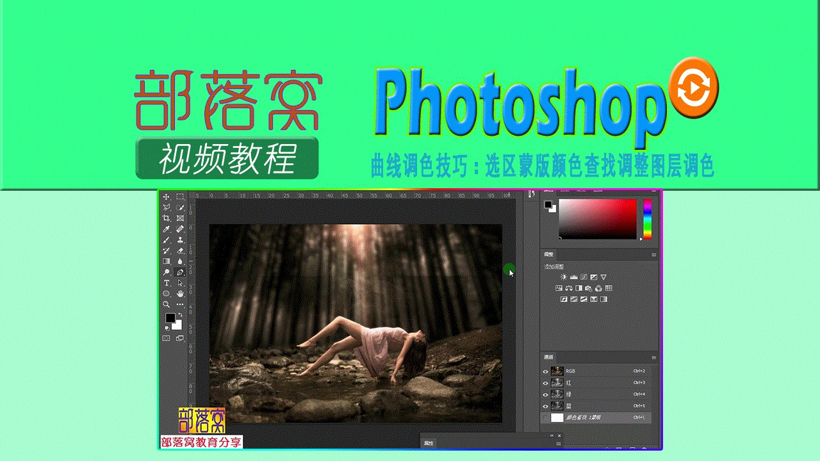This screenshot has height=461, width=820.
Task: Add a Channel Mixer adjustment
Action: point(598,289)
